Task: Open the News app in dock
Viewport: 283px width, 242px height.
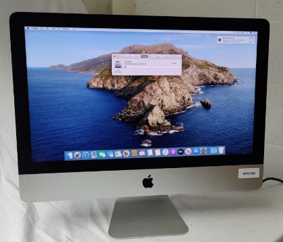Action: 188,151
